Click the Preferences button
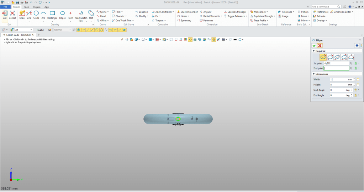 (x=321, y=12)
